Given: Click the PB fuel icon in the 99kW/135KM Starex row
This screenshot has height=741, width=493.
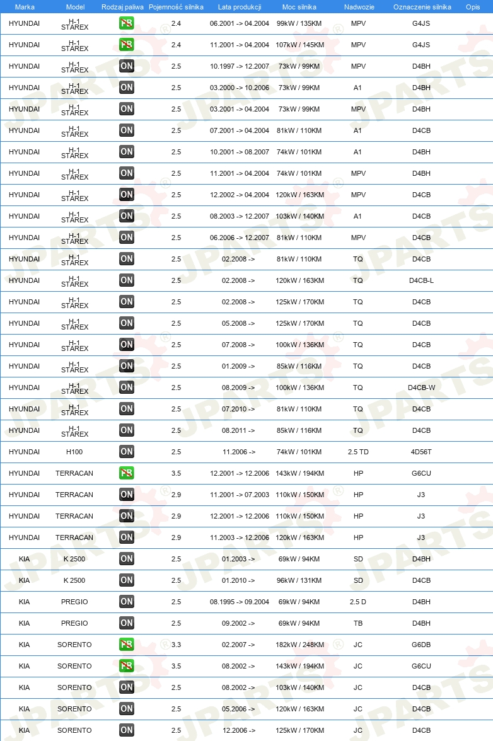Looking at the screenshot, I should point(126,23).
